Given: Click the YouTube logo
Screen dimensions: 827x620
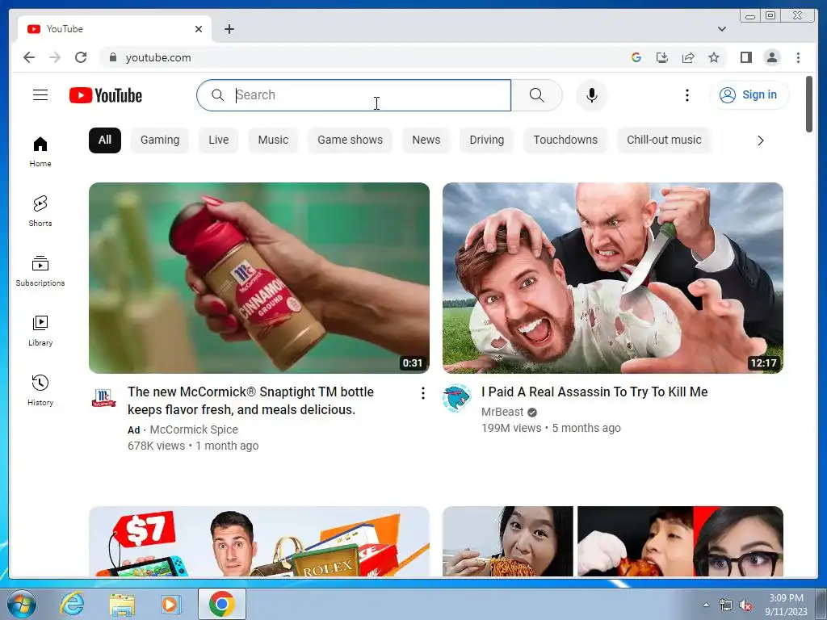Looking at the screenshot, I should (x=106, y=95).
